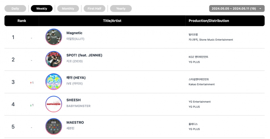The width and height of the screenshot is (270, 139).
Task: Click the BABYMONSTER artist name
Action: 79,106
